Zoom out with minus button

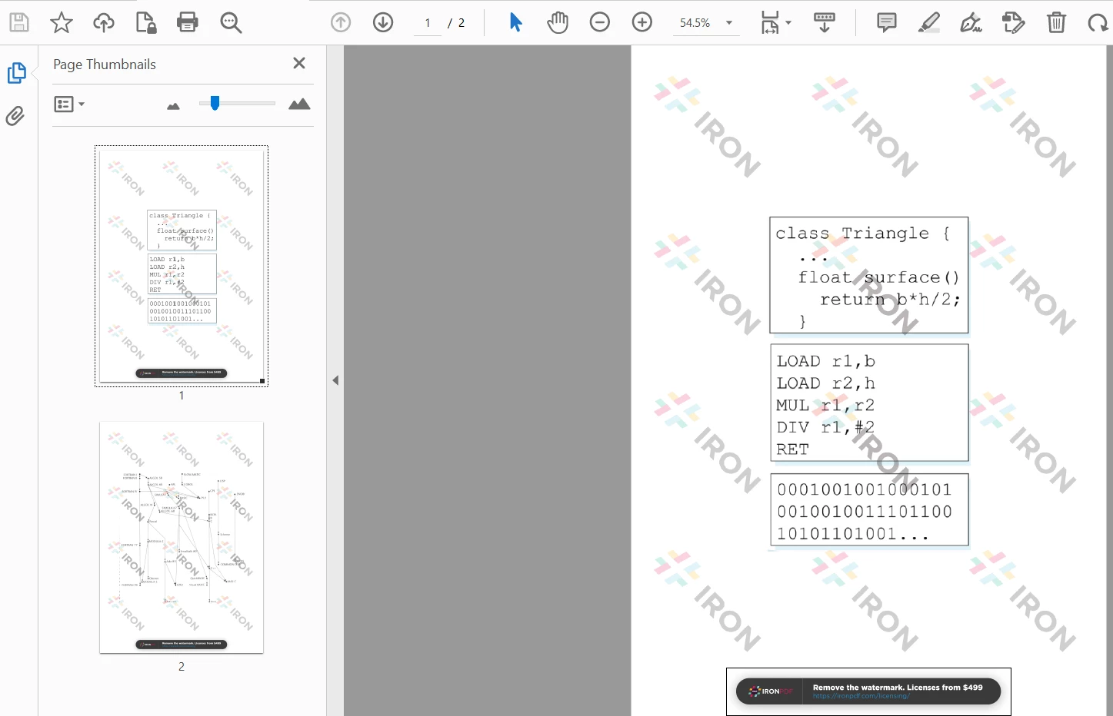click(600, 22)
